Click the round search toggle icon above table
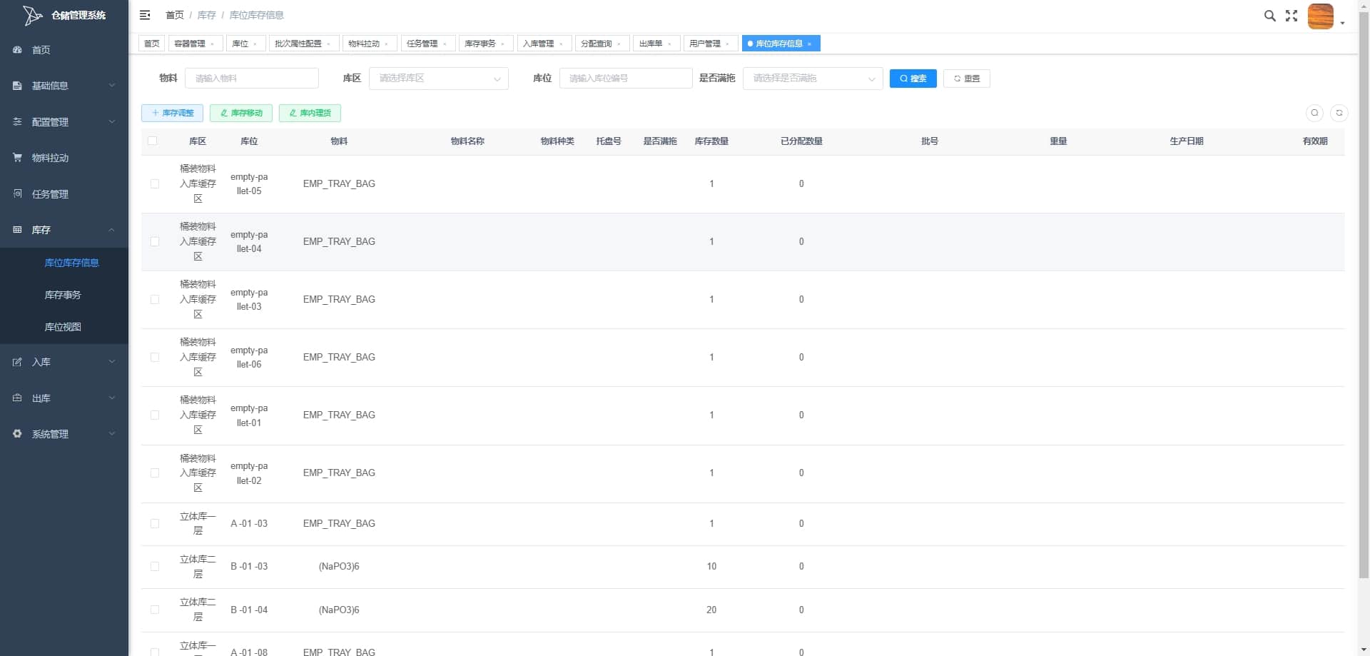This screenshot has height=656, width=1370. 1314,113
